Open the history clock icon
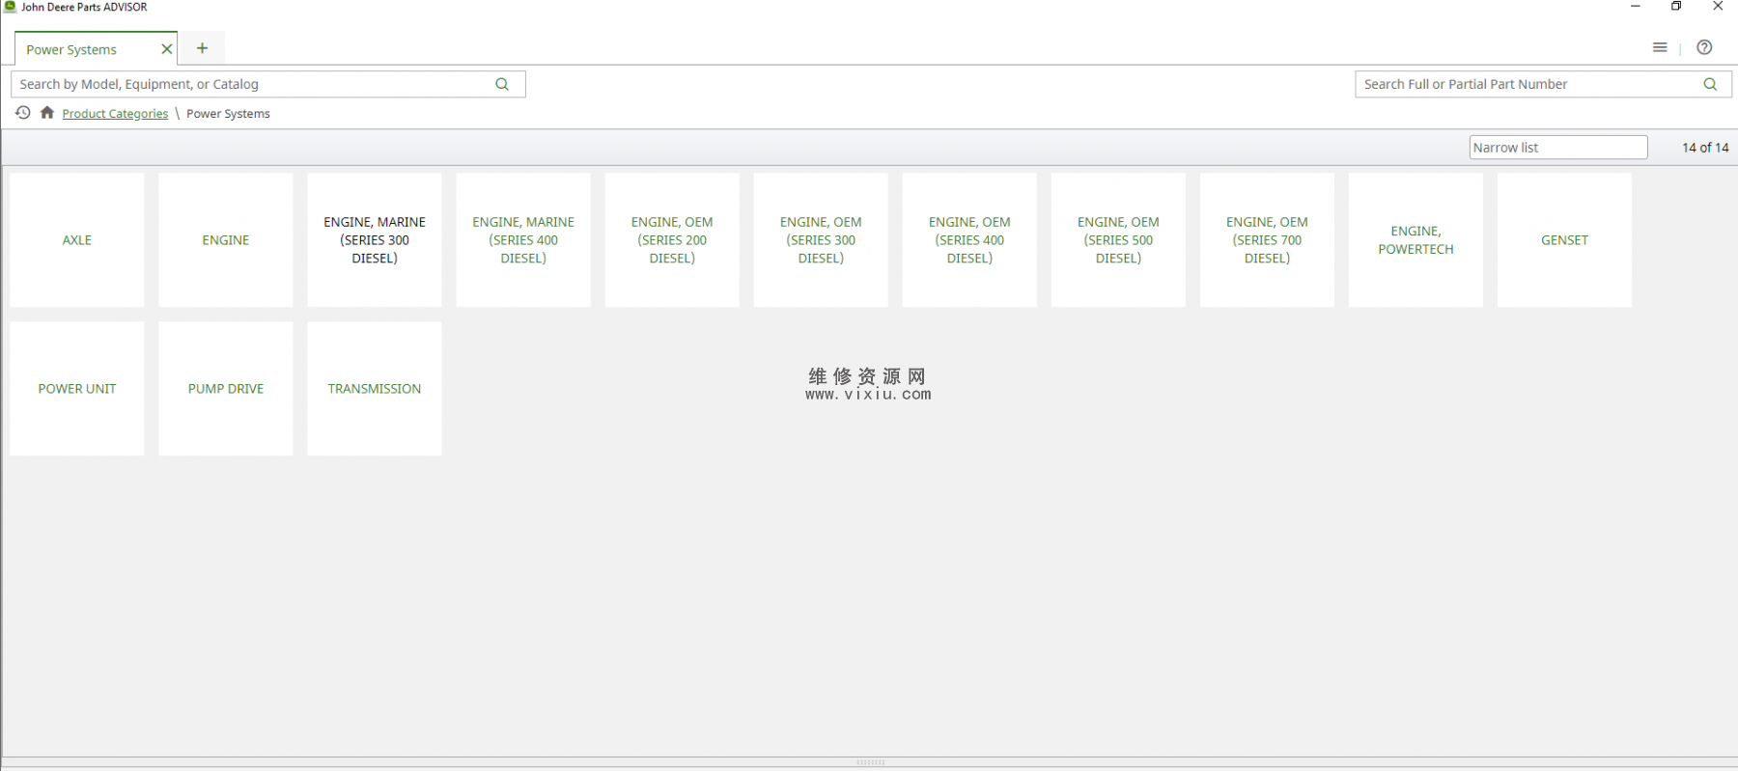The width and height of the screenshot is (1738, 771). pos(23,113)
